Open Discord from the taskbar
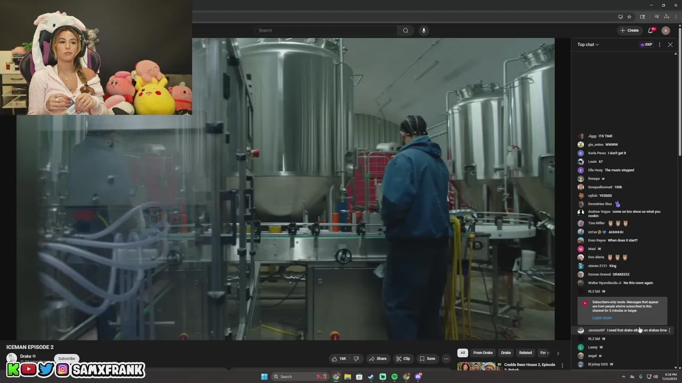The width and height of the screenshot is (682, 383). (x=418, y=377)
